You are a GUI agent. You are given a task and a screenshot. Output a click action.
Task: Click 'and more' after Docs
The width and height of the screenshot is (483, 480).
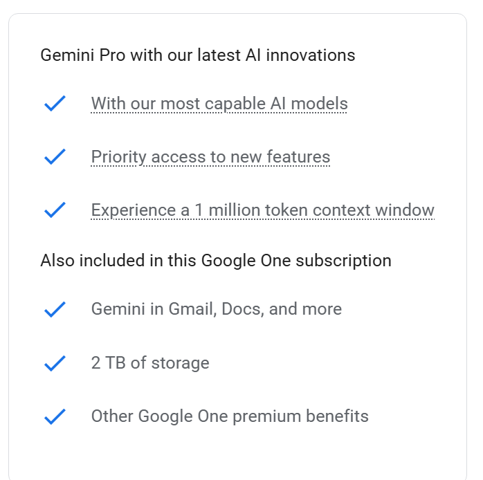point(305,309)
